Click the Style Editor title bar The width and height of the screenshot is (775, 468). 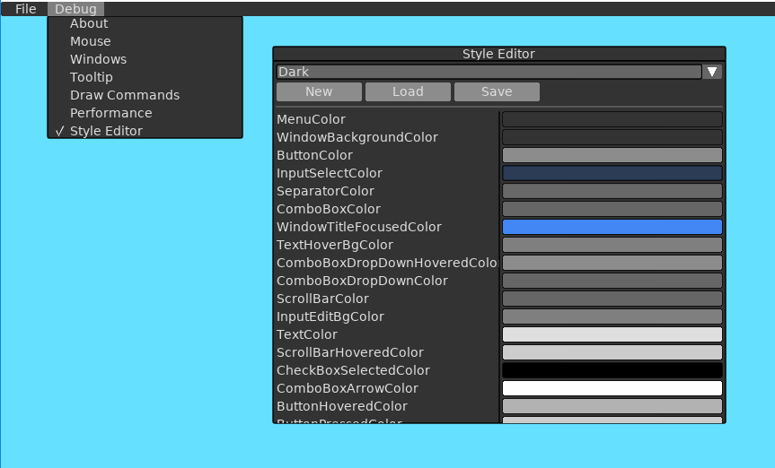(x=498, y=54)
